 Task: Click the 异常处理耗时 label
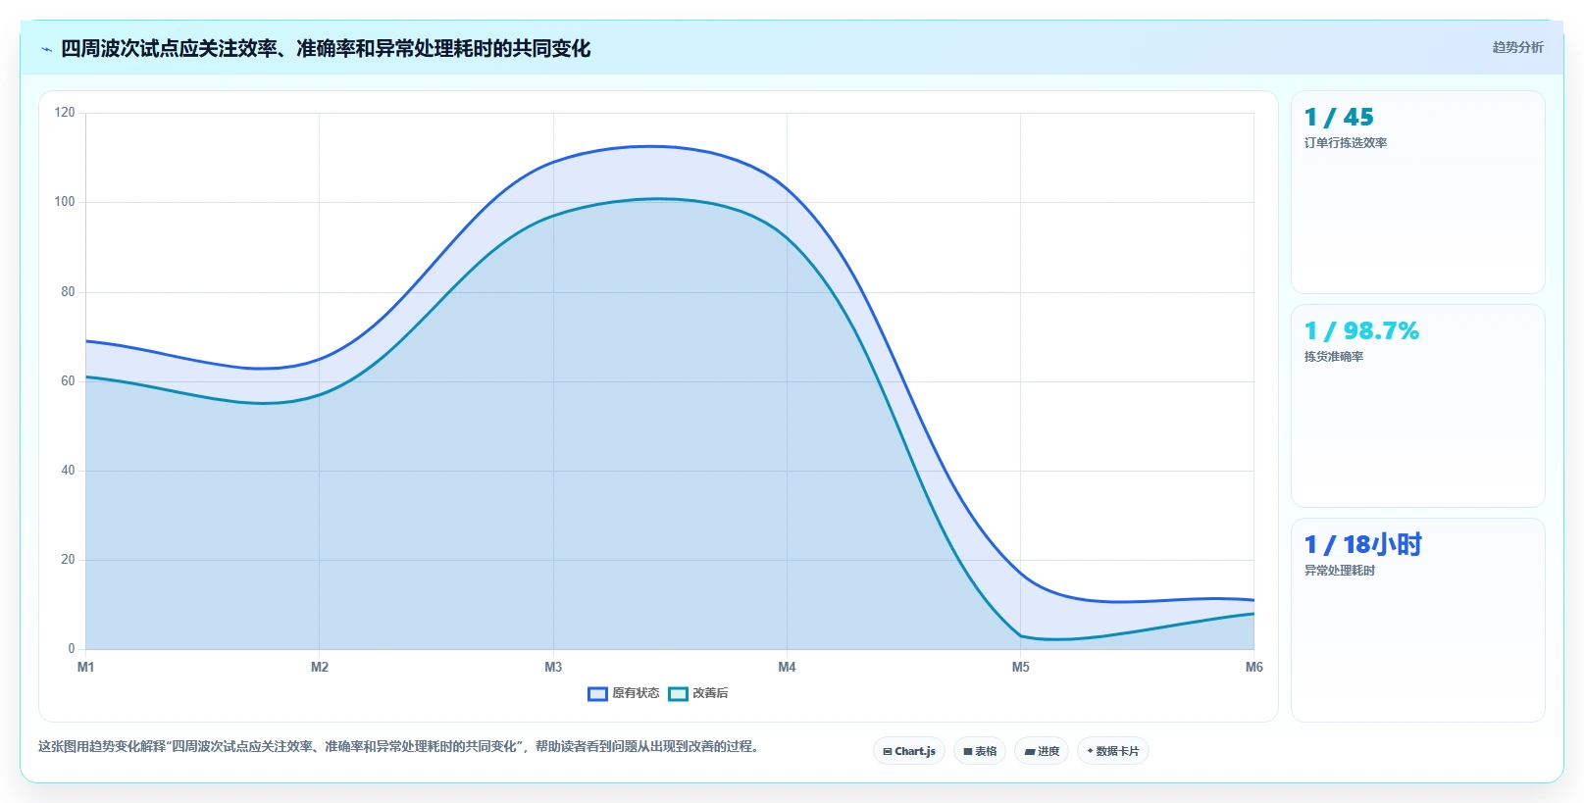(x=1340, y=571)
